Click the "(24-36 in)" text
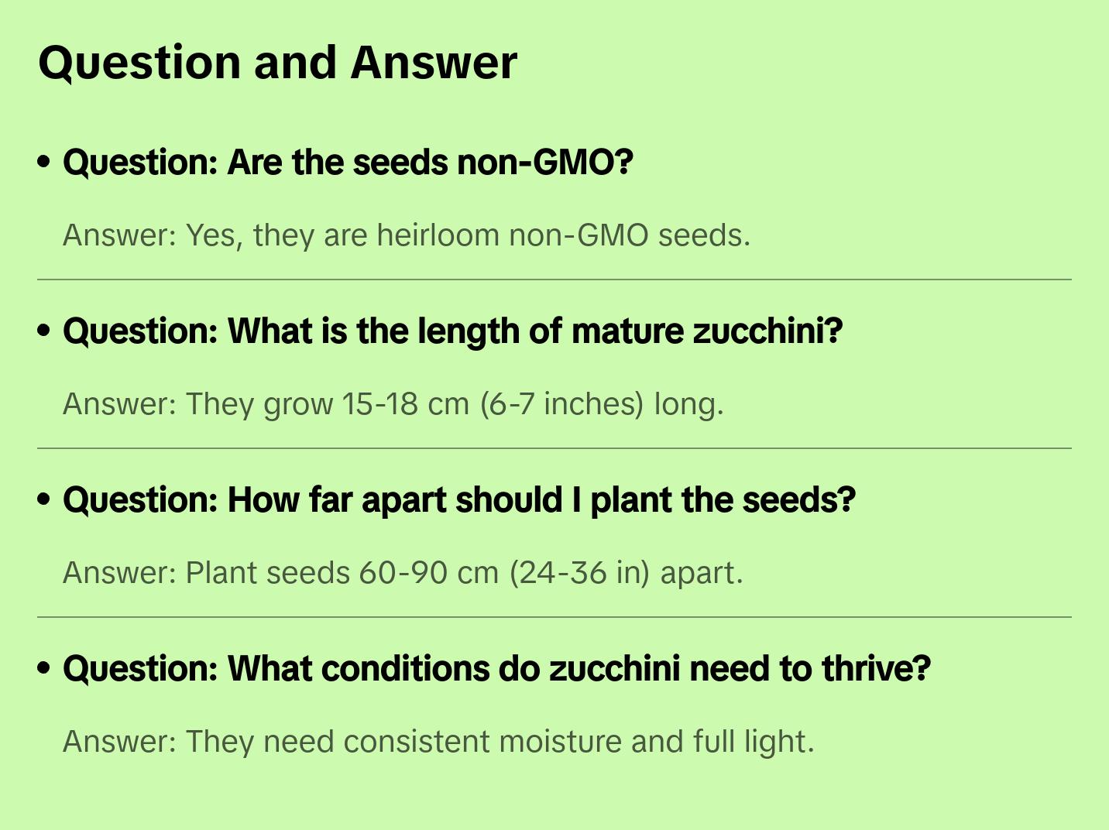The width and height of the screenshot is (1109, 830). click(x=579, y=573)
